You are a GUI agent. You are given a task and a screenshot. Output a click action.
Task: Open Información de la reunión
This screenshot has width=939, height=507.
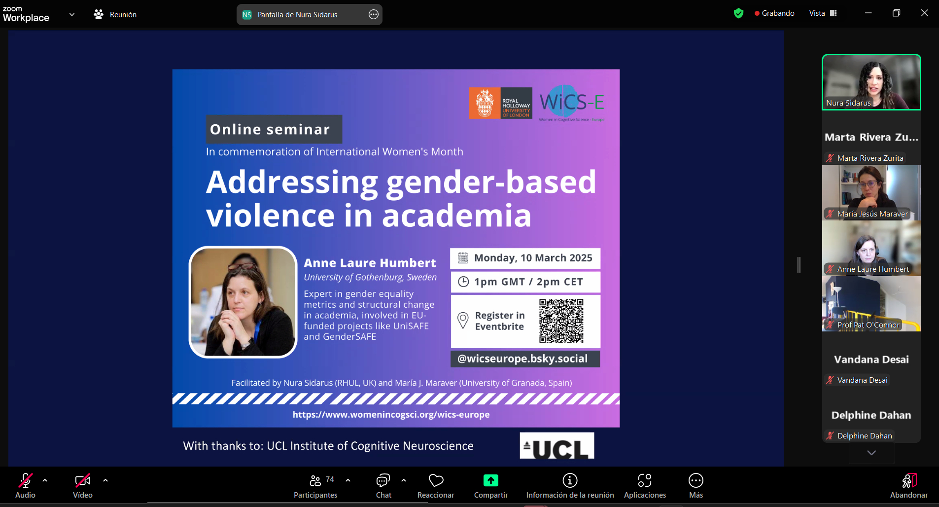570,486
